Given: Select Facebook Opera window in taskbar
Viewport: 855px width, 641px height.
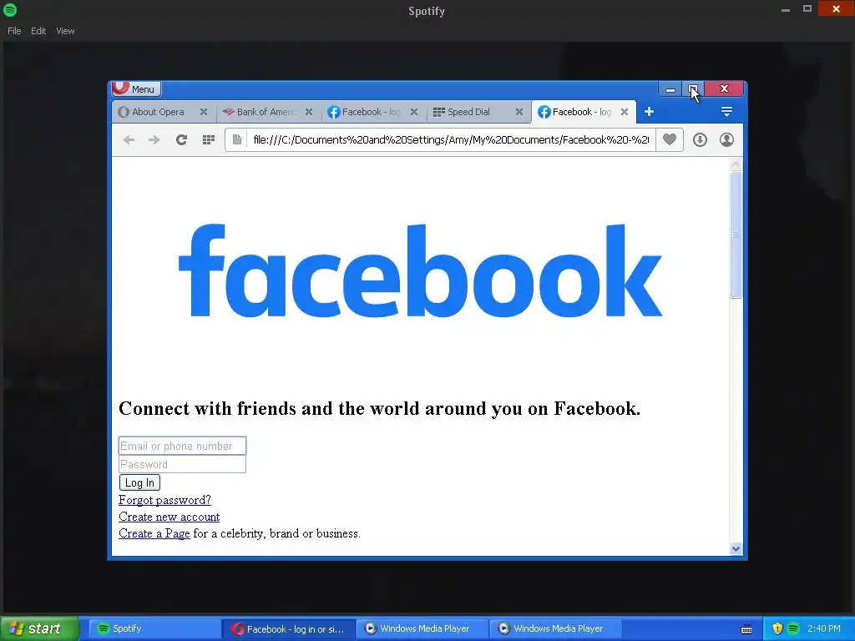Looking at the screenshot, I should point(289,629).
